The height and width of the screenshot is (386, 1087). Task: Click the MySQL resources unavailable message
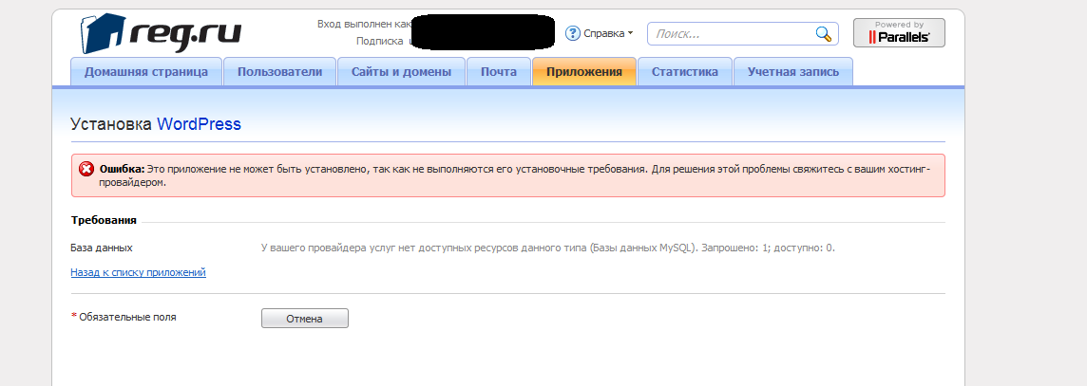tap(547, 248)
